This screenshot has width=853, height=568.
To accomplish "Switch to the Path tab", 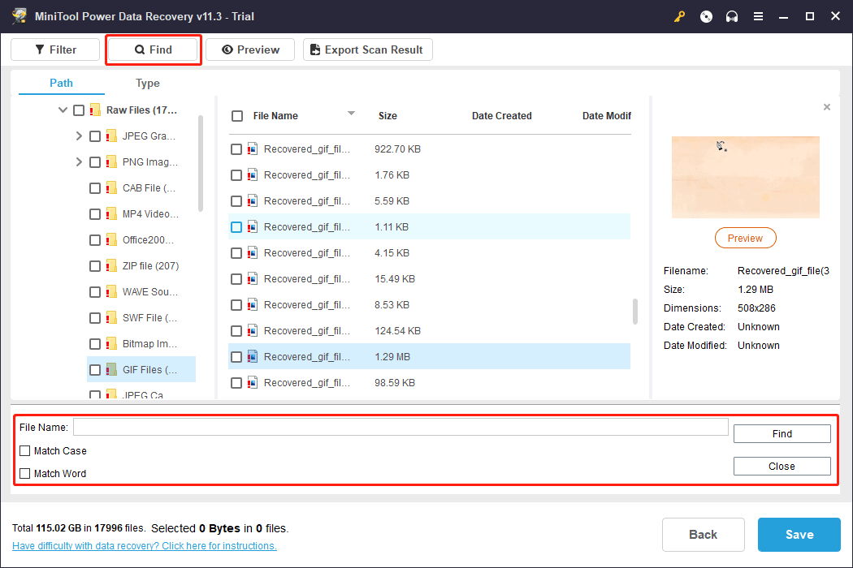I will (x=61, y=83).
